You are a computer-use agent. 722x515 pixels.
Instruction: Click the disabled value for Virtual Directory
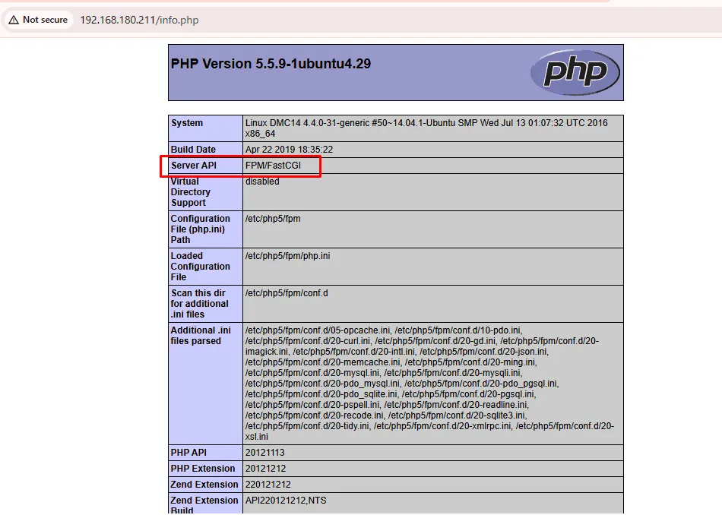click(x=262, y=182)
